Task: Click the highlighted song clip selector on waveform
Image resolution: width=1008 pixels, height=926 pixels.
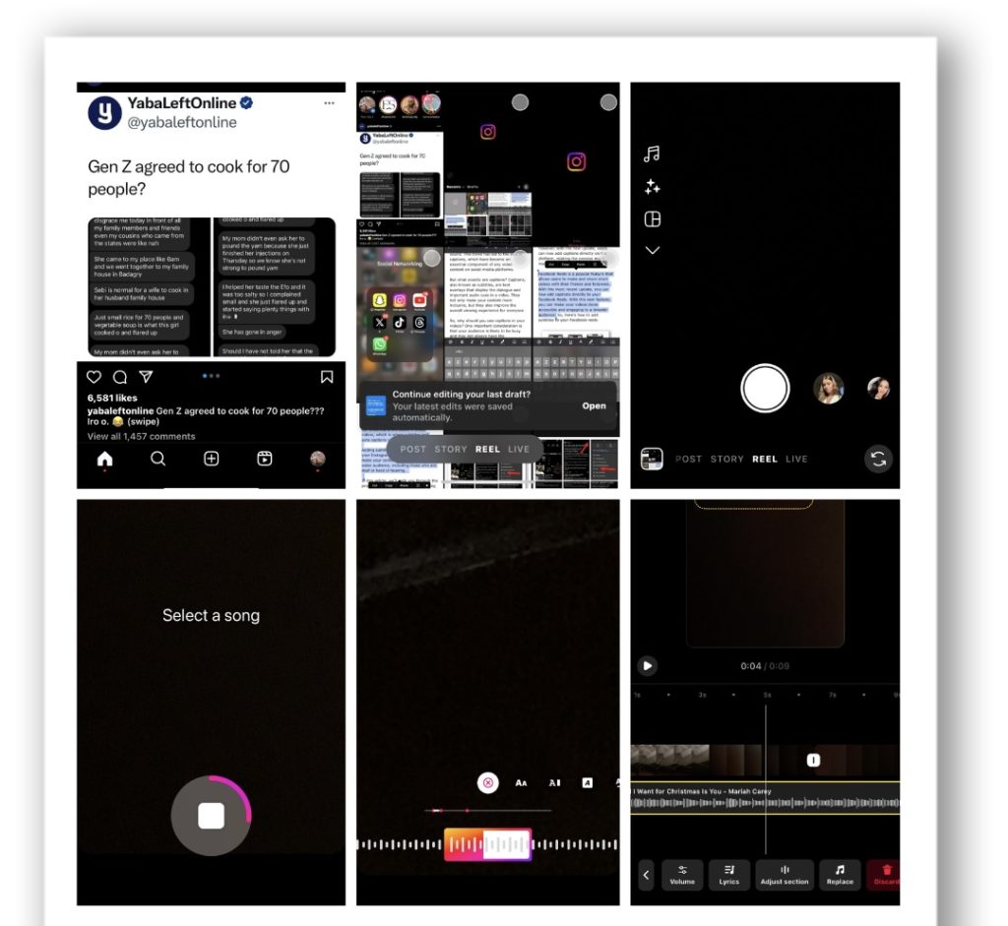Action: [x=487, y=844]
